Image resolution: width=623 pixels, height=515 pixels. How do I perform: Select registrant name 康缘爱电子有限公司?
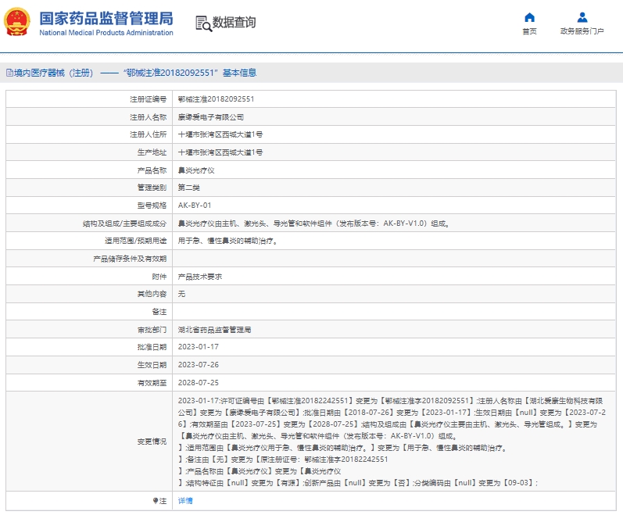(x=210, y=117)
